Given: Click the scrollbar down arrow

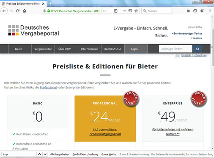Looking at the screenshot, I should point(212,148).
